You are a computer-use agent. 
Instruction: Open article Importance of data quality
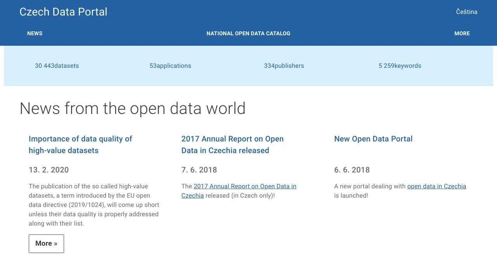click(80, 145)
